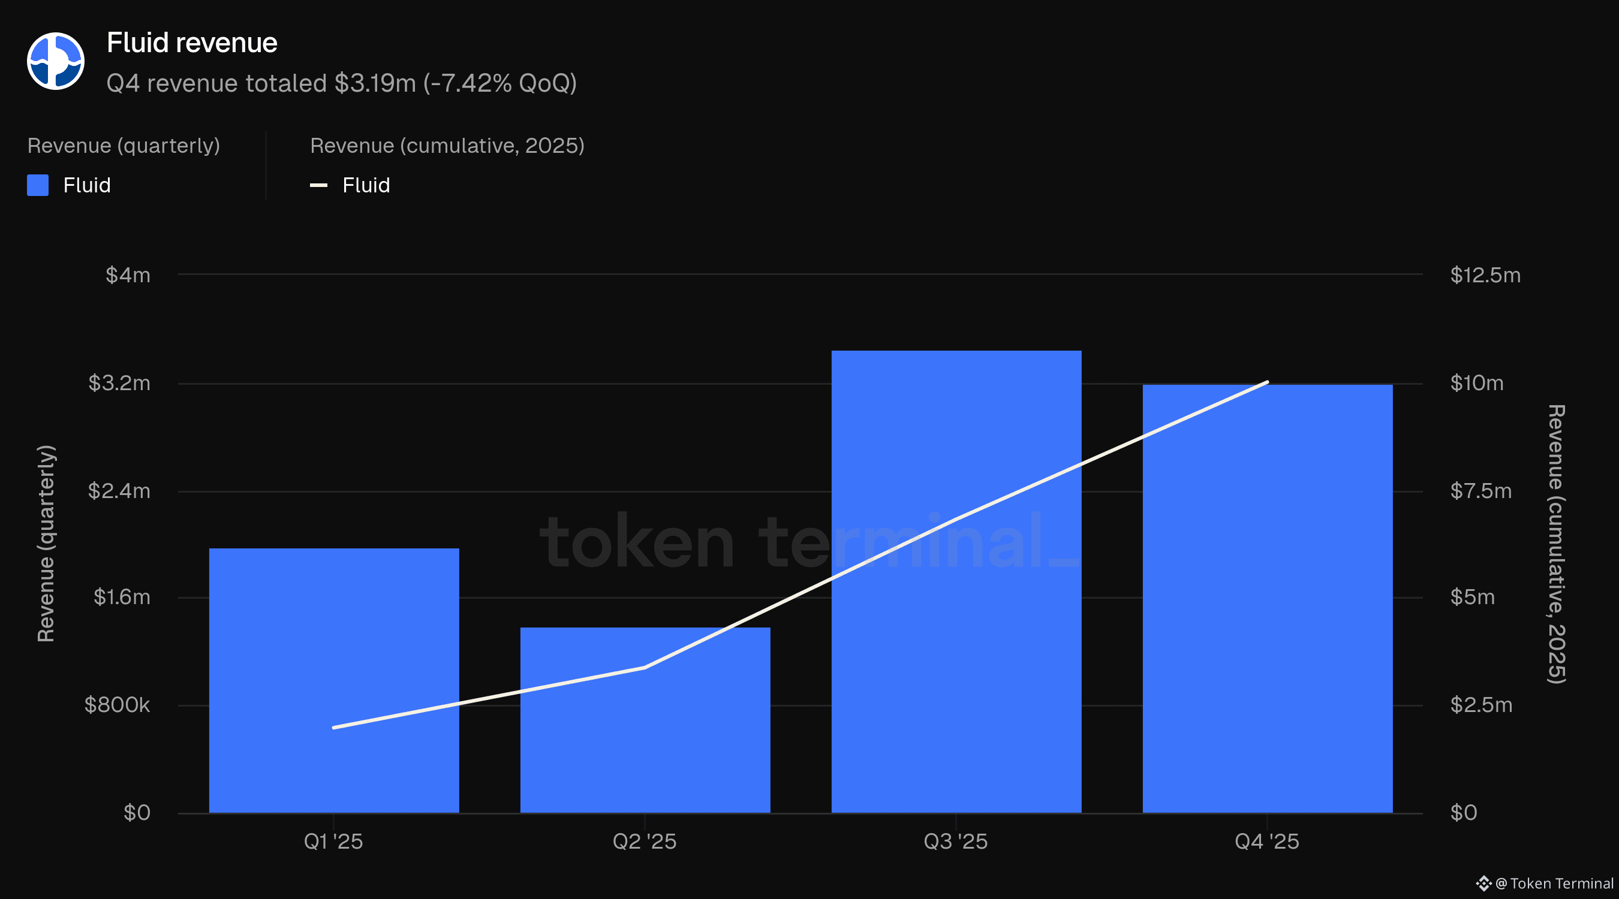The height and width of the screenshot is (899, 1619).
Task: Click the blue Fluid quarterly legend swatch
Action: tap(38, 185)
